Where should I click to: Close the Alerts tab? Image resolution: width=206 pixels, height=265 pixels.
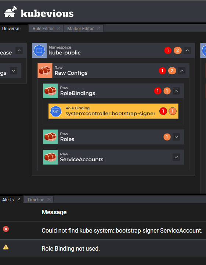pyautogui.click(x=19, y=199)
